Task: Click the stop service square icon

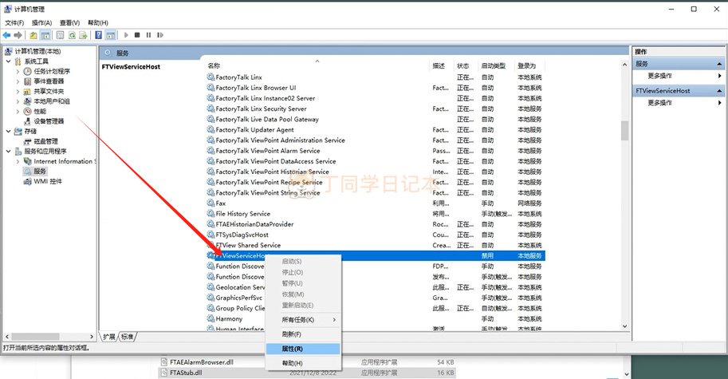Action: coord(137,35)
